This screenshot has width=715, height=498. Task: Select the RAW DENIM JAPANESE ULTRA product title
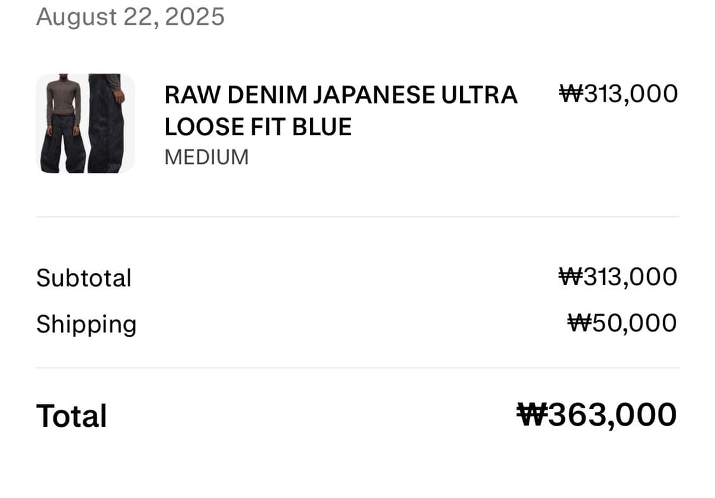pos(341,95)
